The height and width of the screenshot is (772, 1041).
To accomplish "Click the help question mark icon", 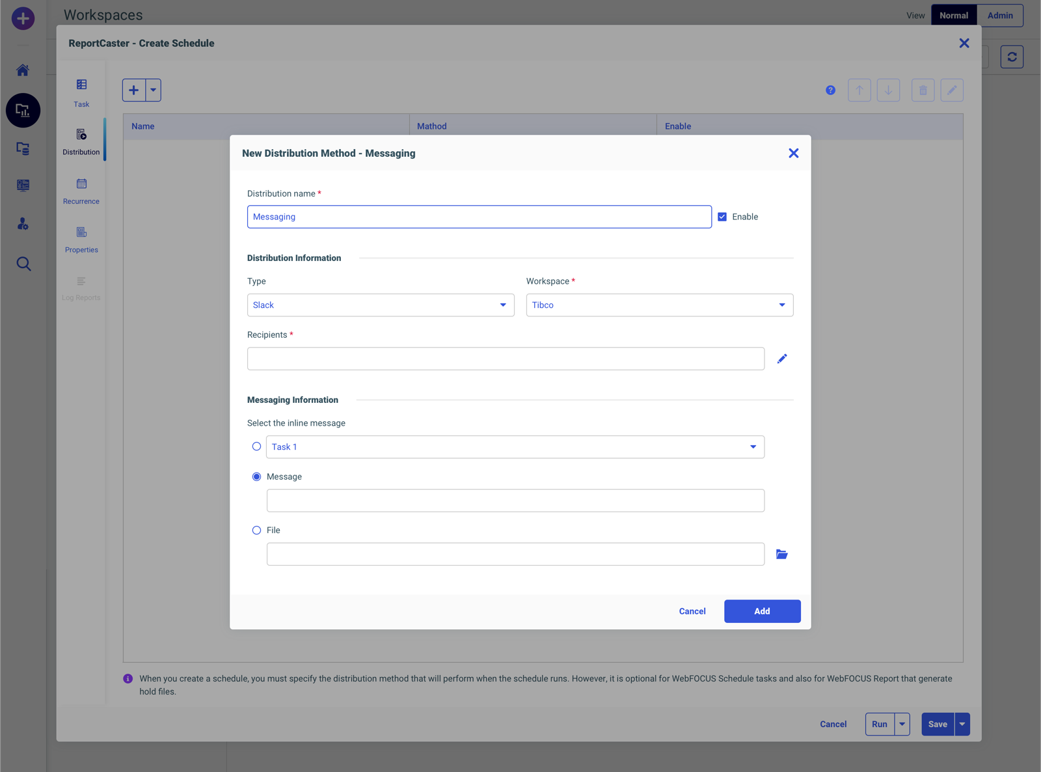I will [x=830, y=90].
